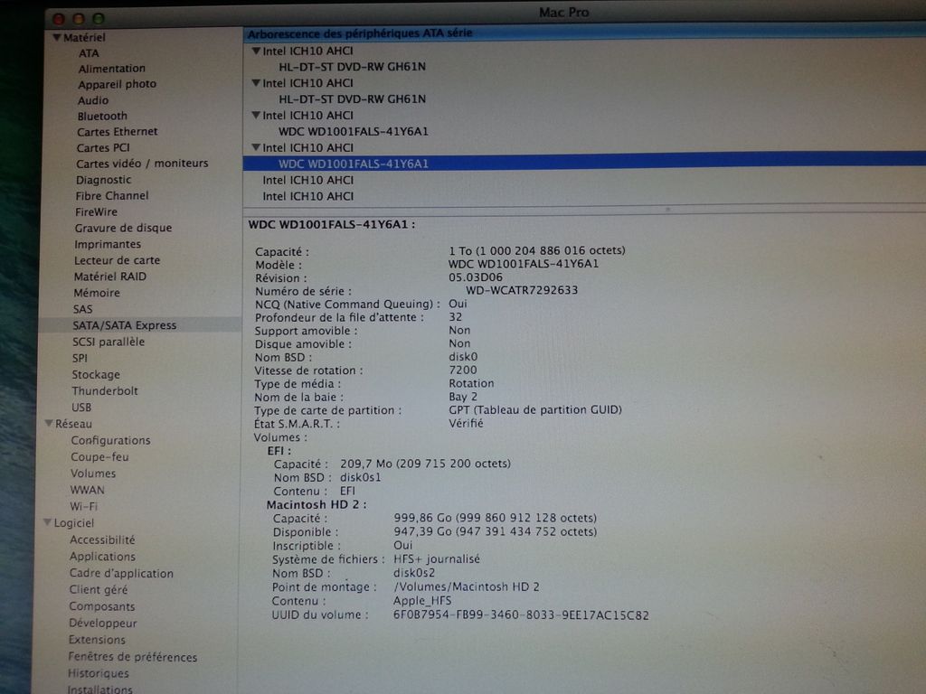
Task: Select last Intel ICH10 AHCI row
Action: (x=307, y=196)
